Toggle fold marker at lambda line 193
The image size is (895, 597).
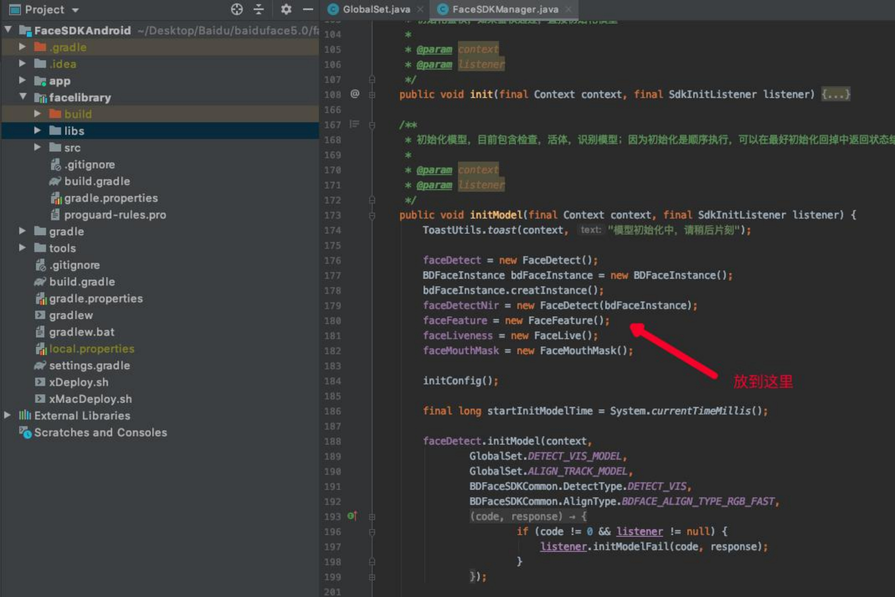(372, 517)
